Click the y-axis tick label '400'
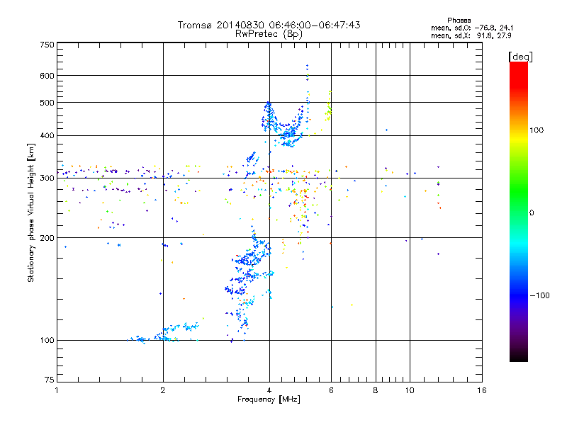The image size is (567, 425). pos(47,136)
